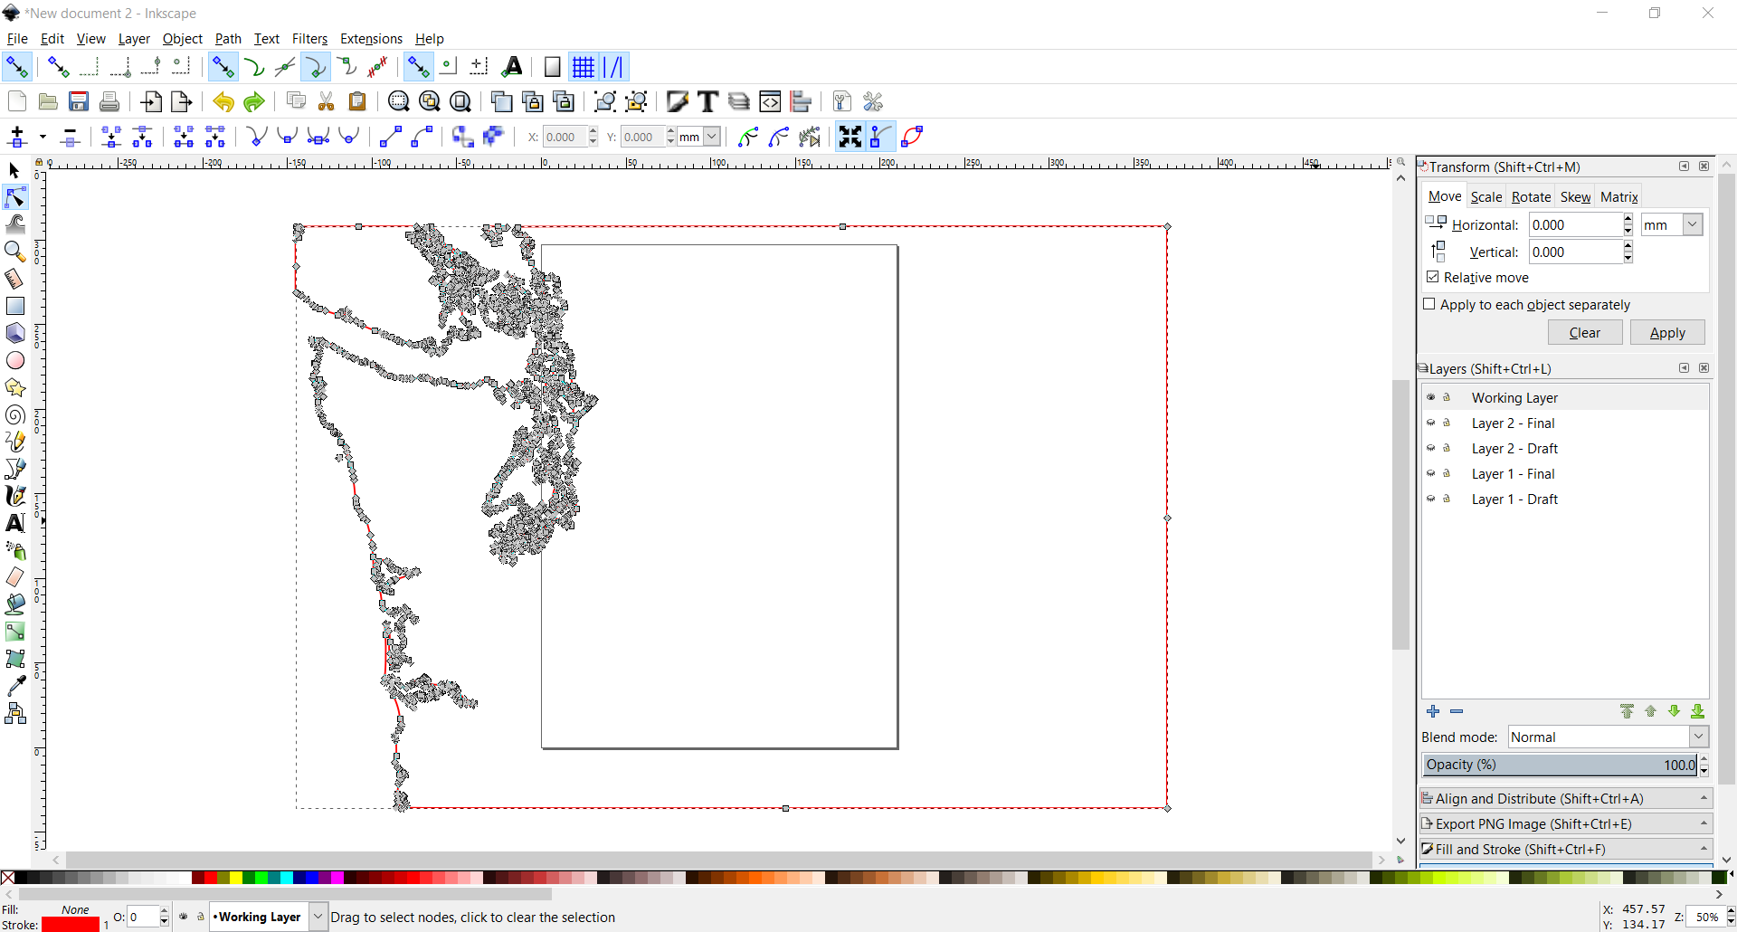Select the Pencil freehand tool
This screenshot has width=1737, height=932.
[15, 442]
